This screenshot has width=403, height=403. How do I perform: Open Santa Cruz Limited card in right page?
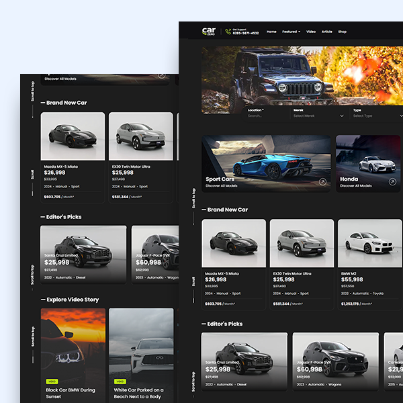244,361
